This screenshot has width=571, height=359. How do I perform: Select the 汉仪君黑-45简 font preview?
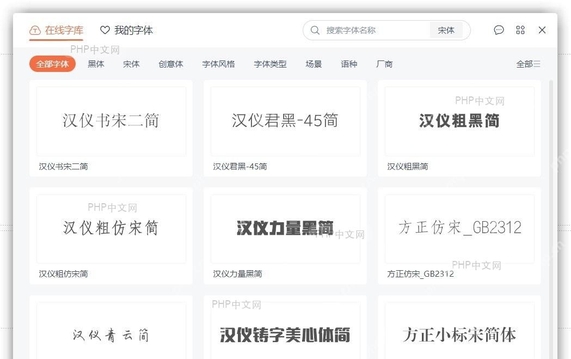click(285, 121)
